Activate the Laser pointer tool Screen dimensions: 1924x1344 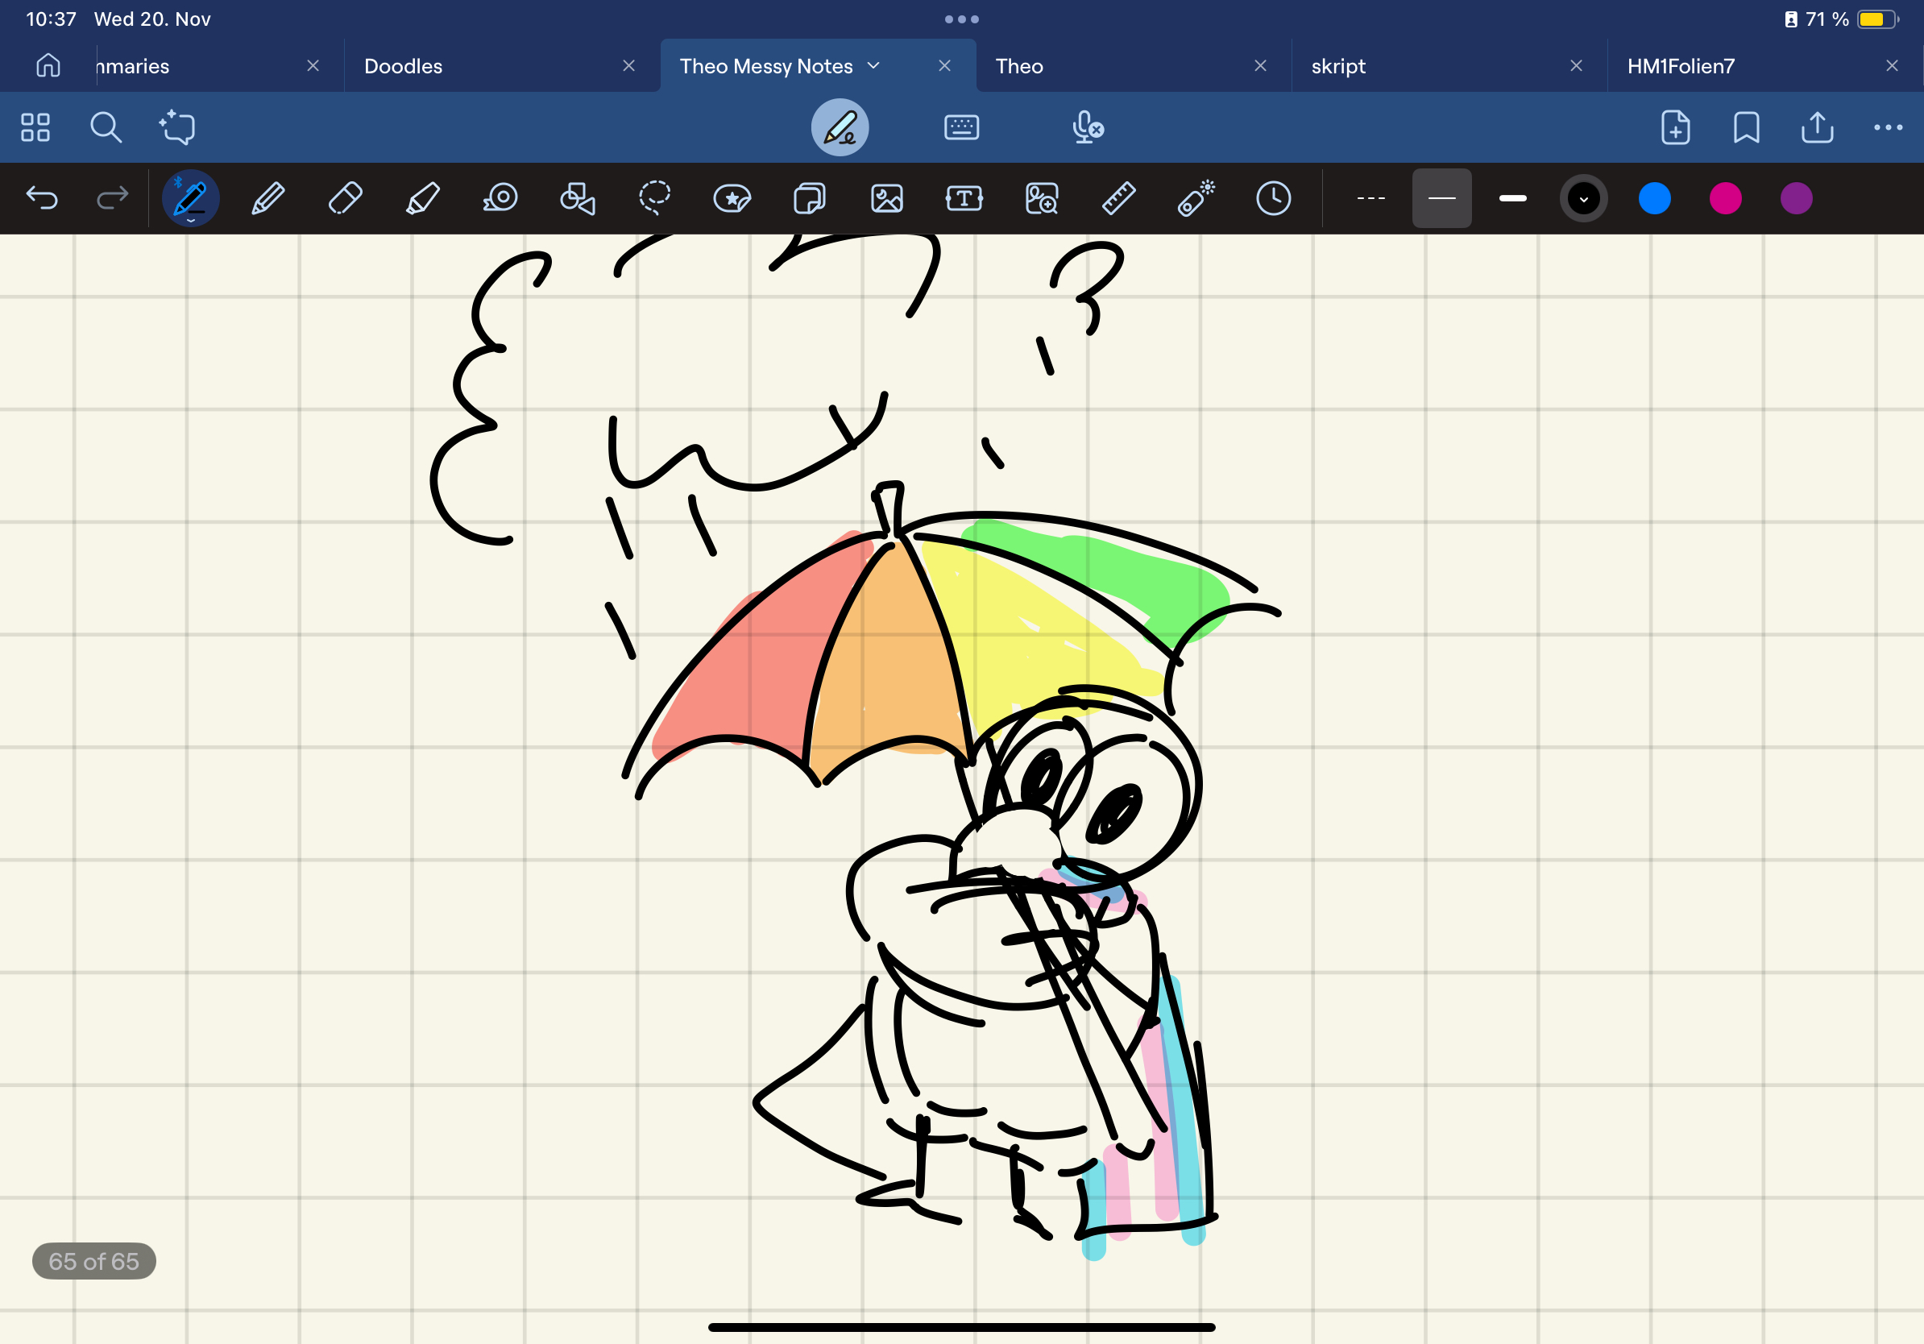(1196, 198)
